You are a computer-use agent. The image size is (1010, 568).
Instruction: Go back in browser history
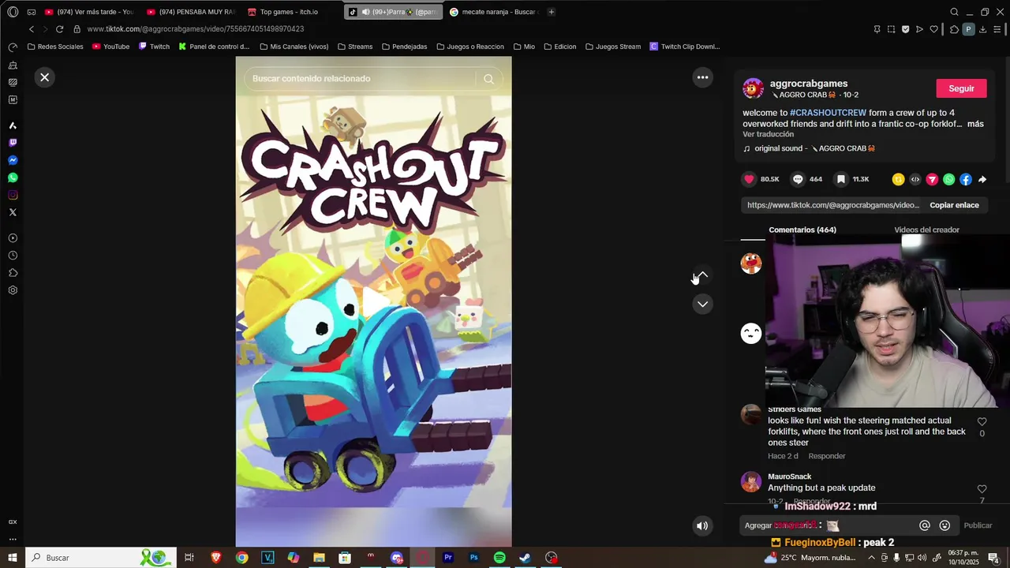tap(32, 29)
